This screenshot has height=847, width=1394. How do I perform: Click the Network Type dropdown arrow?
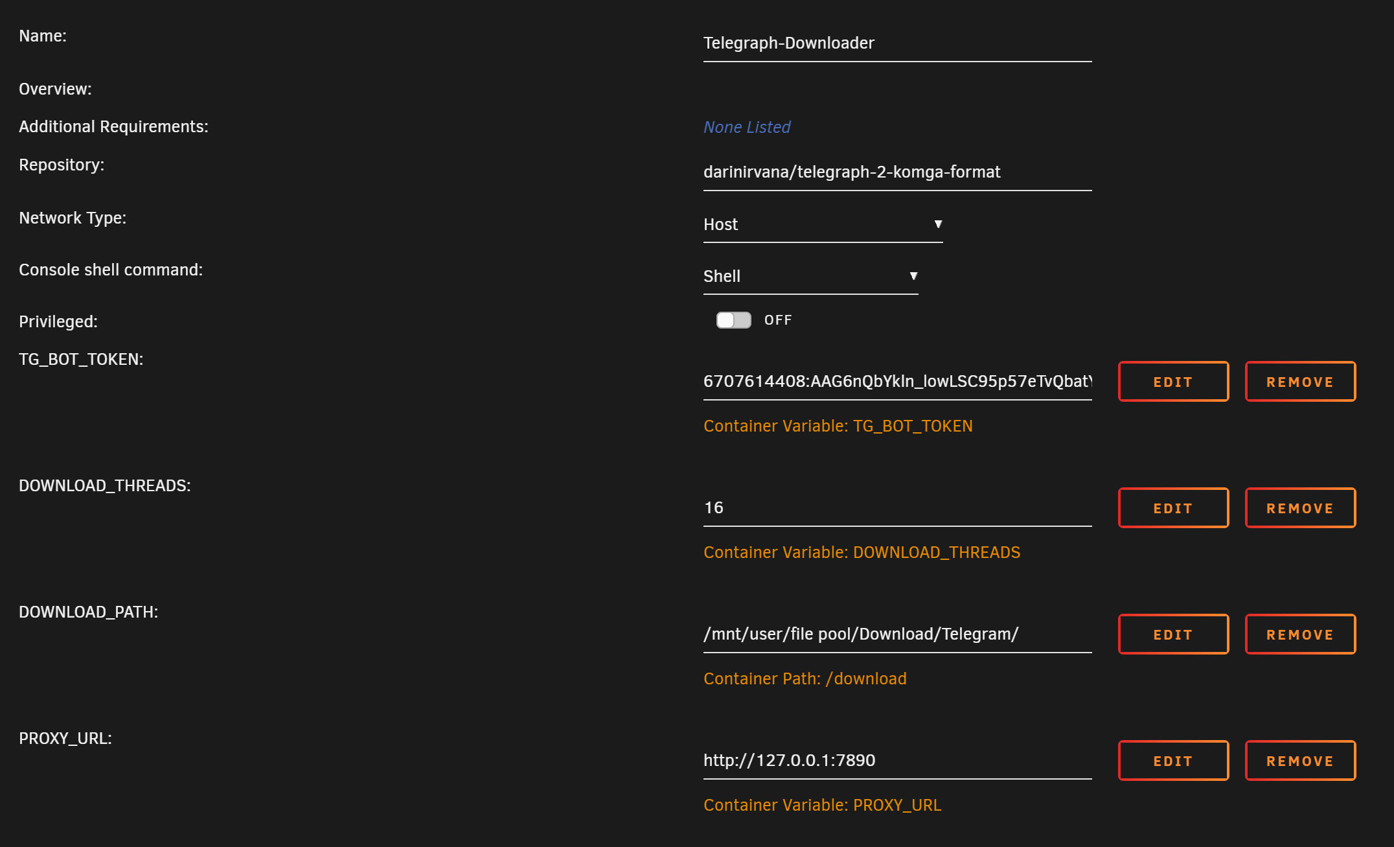pos(937,224)
